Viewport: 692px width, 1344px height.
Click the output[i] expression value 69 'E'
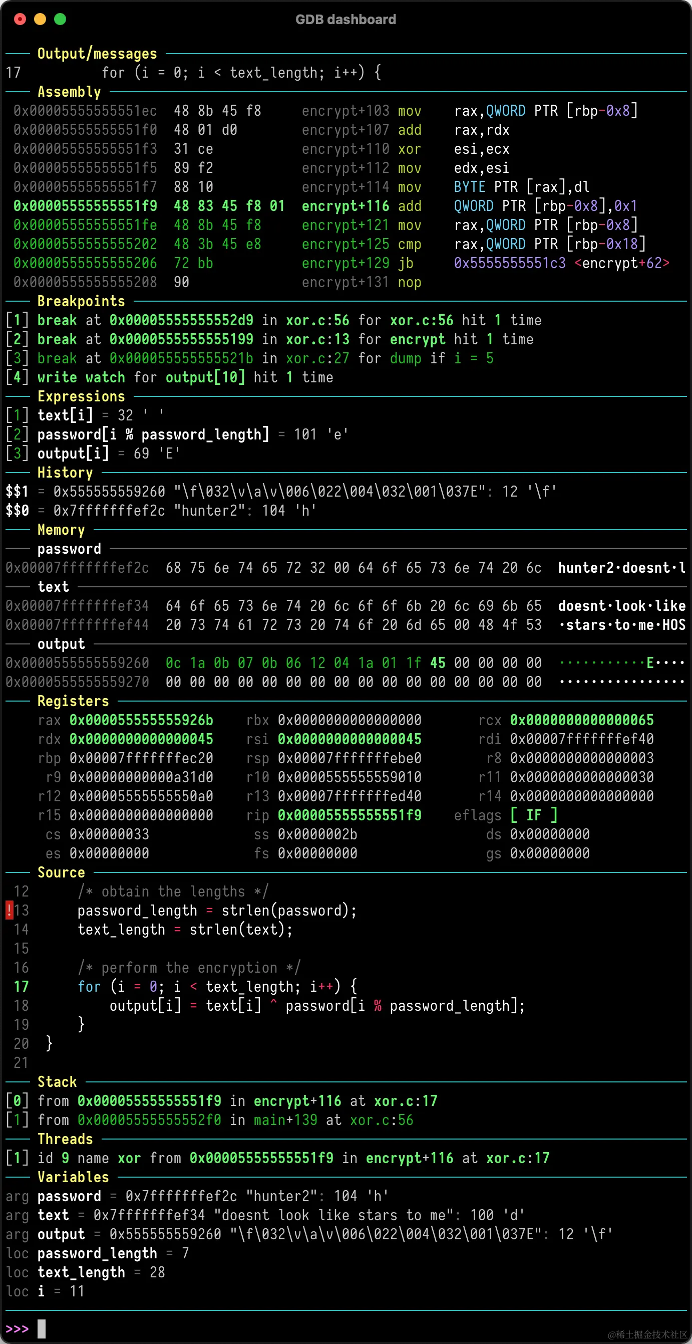click(x=158, y=454)
